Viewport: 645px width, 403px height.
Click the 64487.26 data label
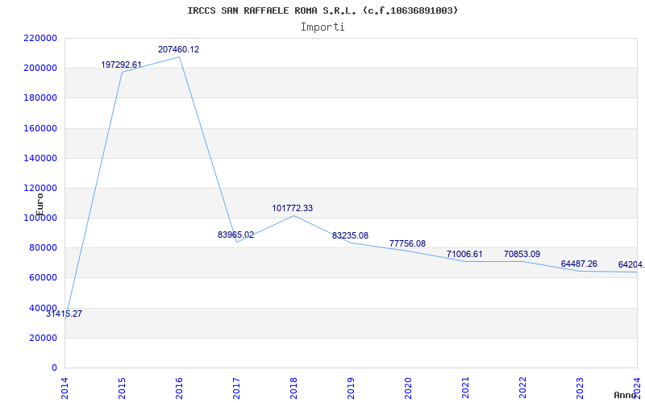tap(579, 264)
